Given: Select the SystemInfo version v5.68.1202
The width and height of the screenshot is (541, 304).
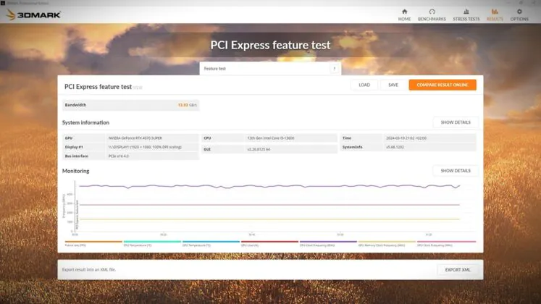Looking at the screenshot, I should [x=395, y=147].
